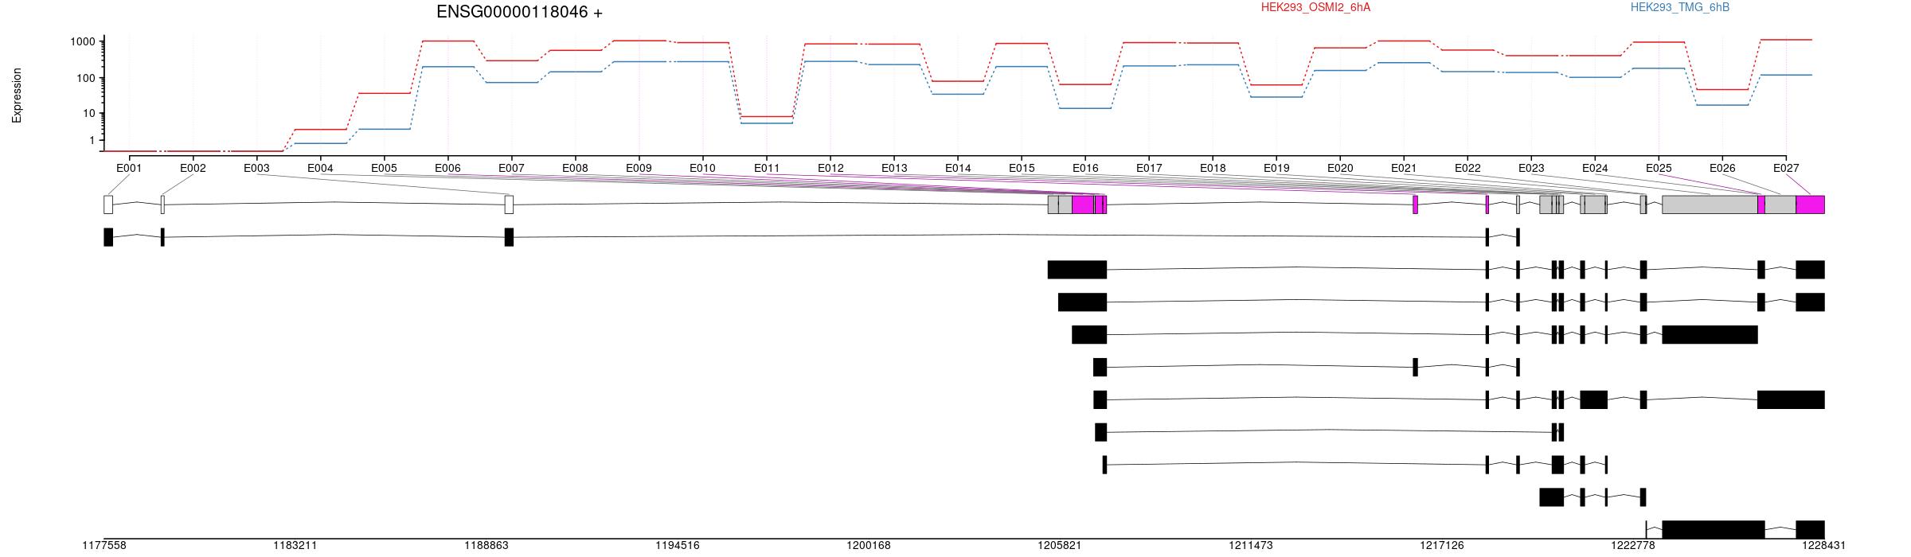Click the y-axis tick label 1

click(x=94, y=140)
